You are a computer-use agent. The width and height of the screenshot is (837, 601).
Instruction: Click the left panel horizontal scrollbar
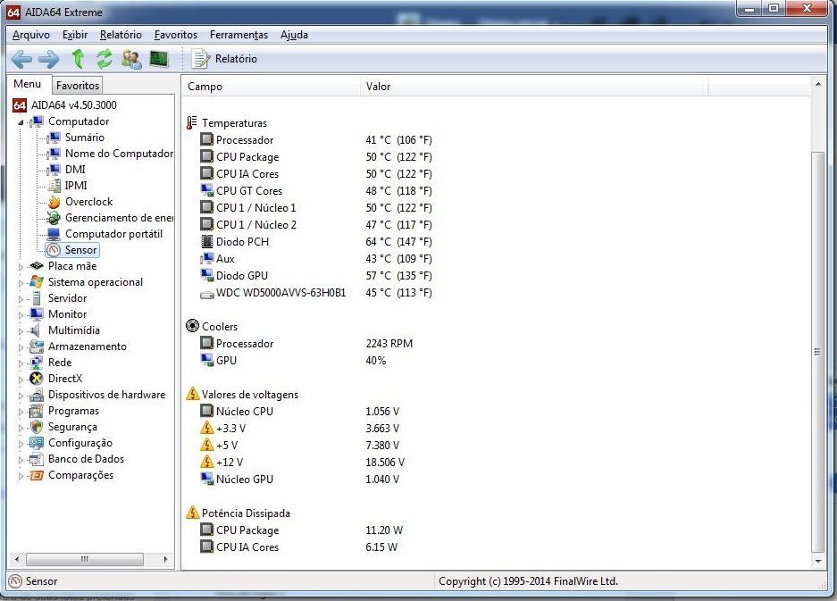[86, 560]
